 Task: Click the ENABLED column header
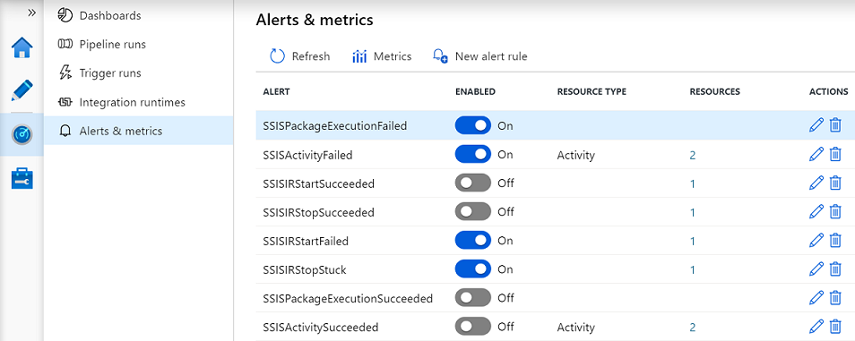click(475, 91)
